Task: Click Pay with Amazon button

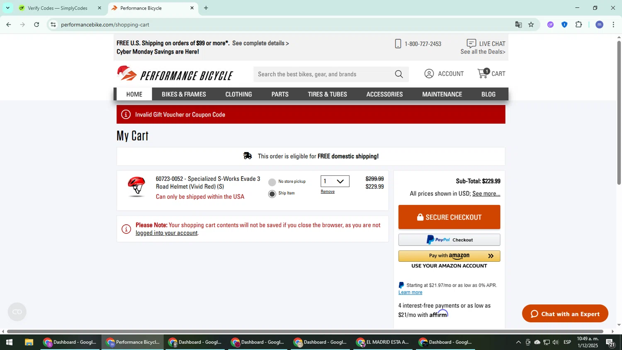Action: pyautogui.click(x=449, y=256)
